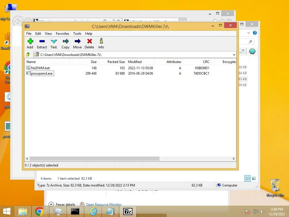Open the Edit menu
Viewport: 289px width, 217px height.
pyautogui.click(x=38, y=34)
